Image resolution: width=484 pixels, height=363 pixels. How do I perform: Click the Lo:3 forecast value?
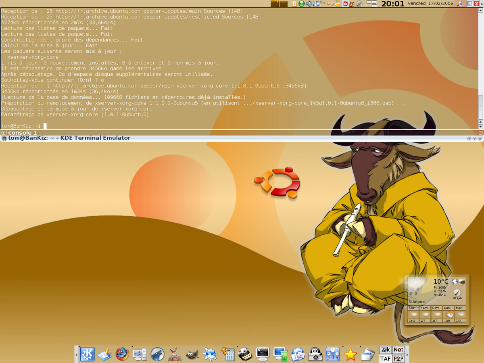[412, 321]
